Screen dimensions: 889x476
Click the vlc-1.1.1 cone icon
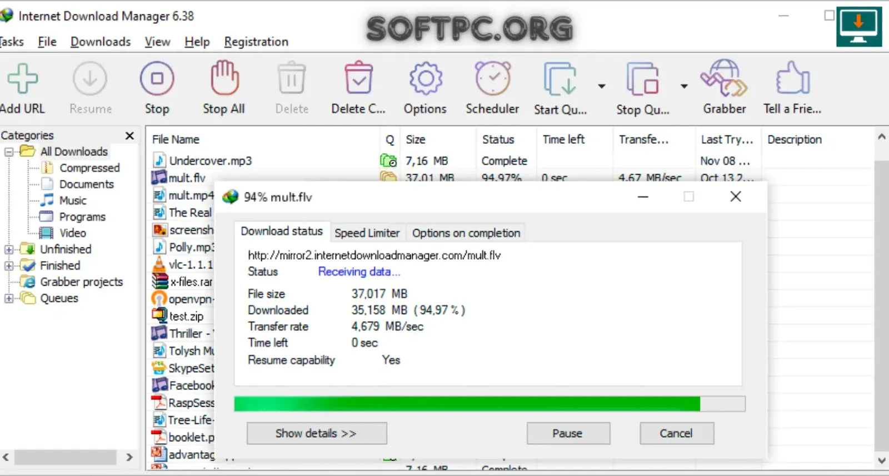[159, 264]
